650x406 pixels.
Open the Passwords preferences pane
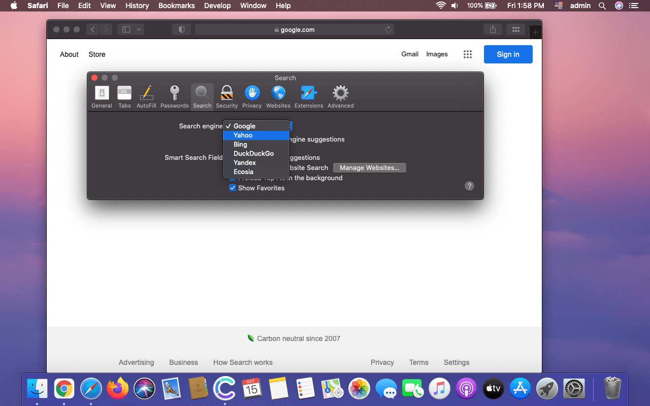(174, 96)
